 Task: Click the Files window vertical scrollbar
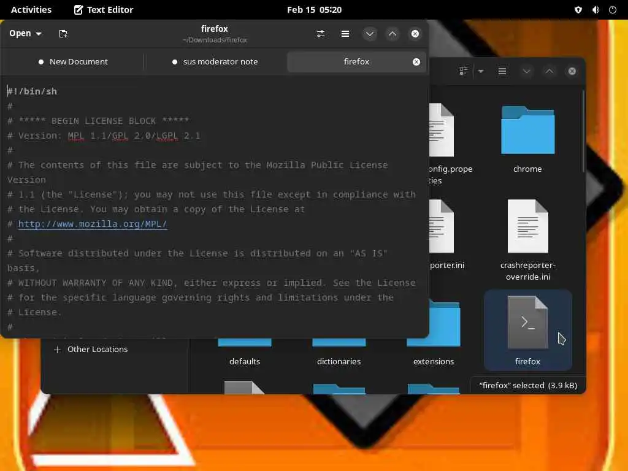(x=583, y=131)
